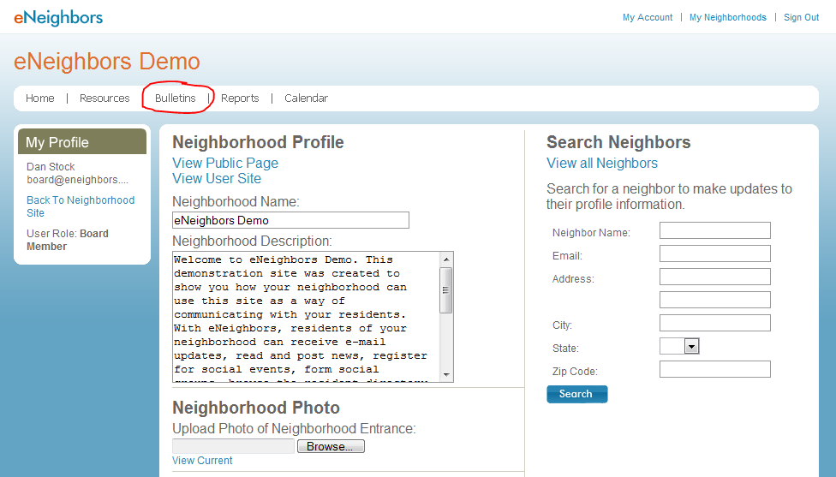836x477 pixels.
Task: Go to the Home tab
Action: (x=39, y=98)
